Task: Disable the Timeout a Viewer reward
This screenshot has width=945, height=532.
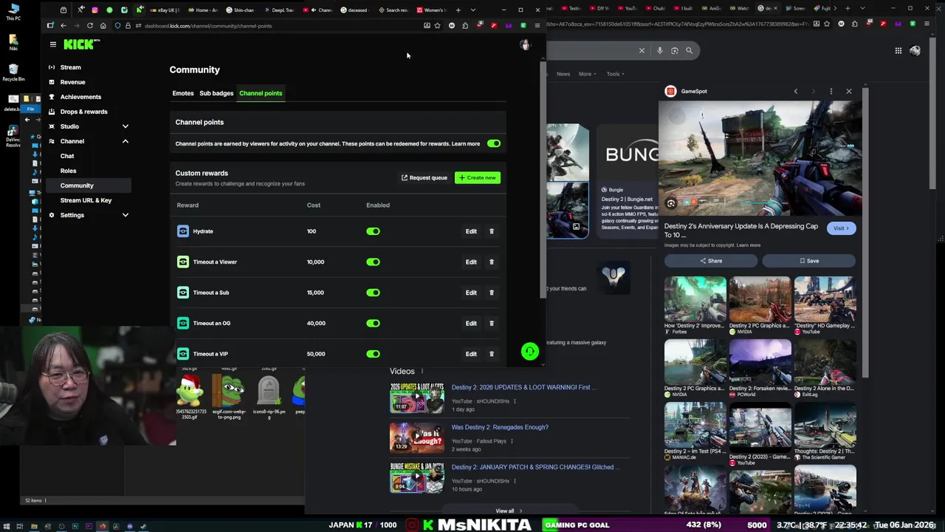Action: coord(373,262)
